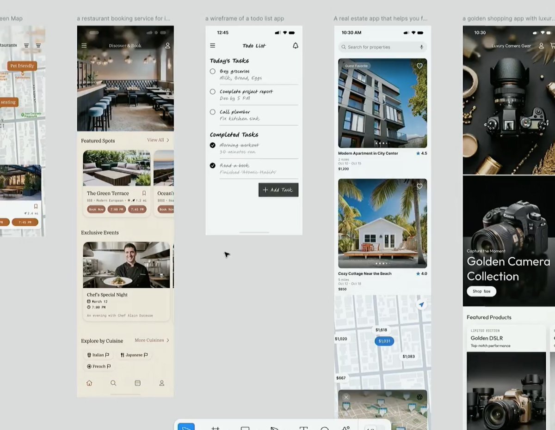Select the frame label 'a wireframe of a todo list app'
The image size is (555, 430).
coord(245,18)
